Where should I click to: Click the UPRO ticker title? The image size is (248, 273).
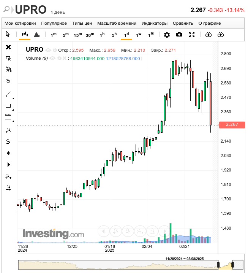pyautogui.click(x=31, y=10)
